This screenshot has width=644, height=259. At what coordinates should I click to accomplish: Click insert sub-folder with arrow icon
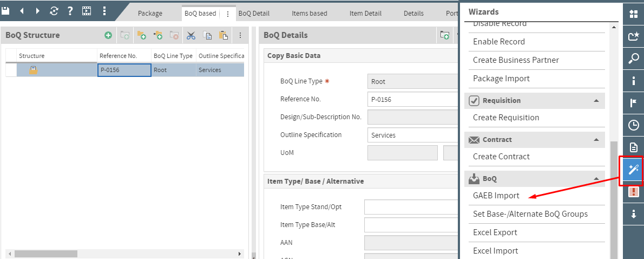click(x=157, y=35)
